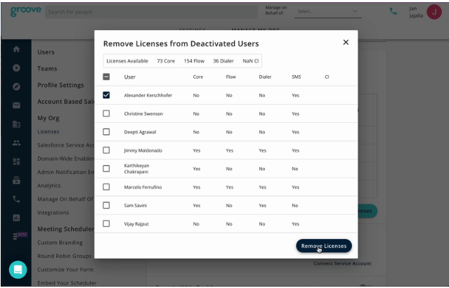The width and height of the screenshot is (449, 288).
Task: Check the Christine Swenson checkbox
Action: [106, 113]
